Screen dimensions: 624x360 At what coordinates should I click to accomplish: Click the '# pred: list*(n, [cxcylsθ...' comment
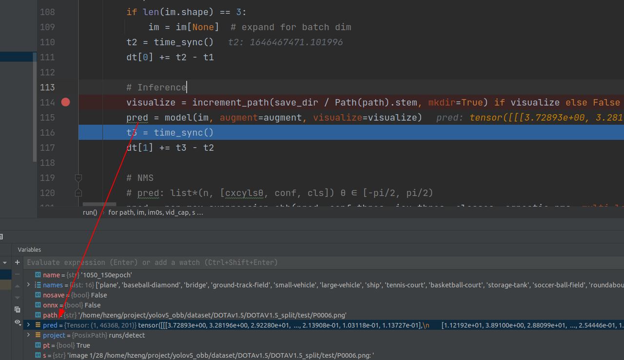point(280,193)
